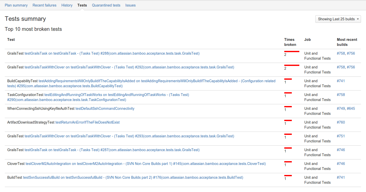Open testGrailsTaskWithClover #292 test link
366x192 pixels.
(129, 67)
